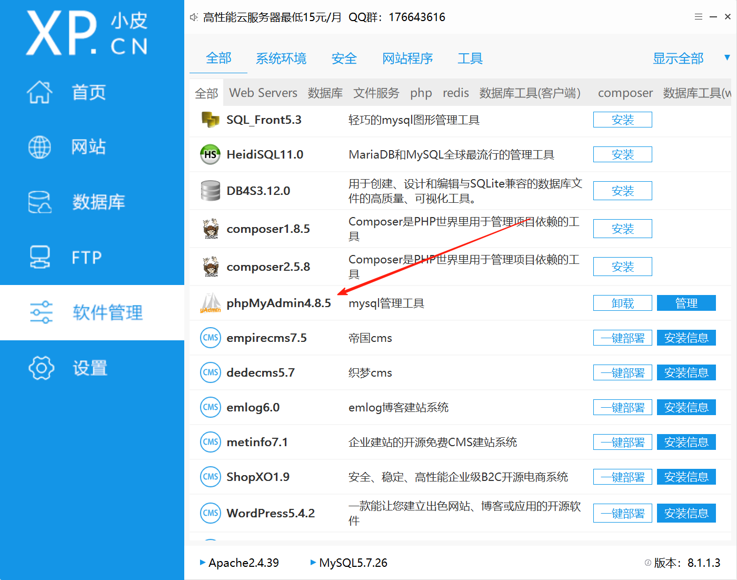Install composer2.5.8

point(623,267)
